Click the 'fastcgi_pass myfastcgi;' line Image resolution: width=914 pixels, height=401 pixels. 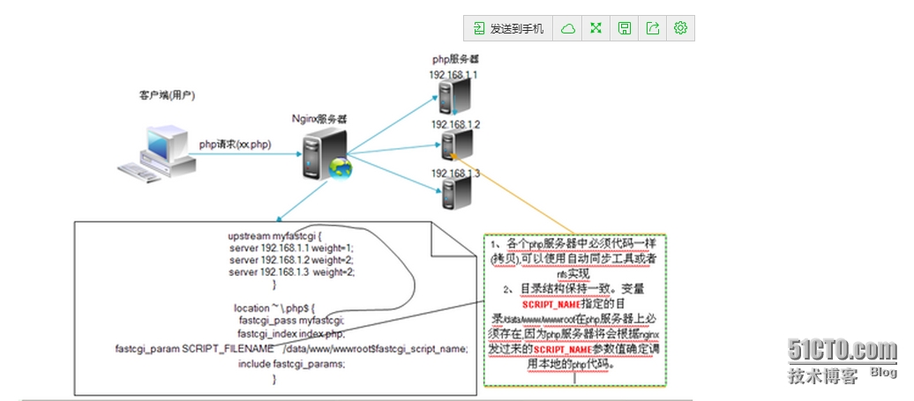(291, 320)
